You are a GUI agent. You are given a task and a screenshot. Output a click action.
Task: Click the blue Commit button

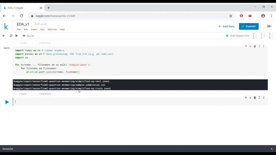tap(249, 26)
